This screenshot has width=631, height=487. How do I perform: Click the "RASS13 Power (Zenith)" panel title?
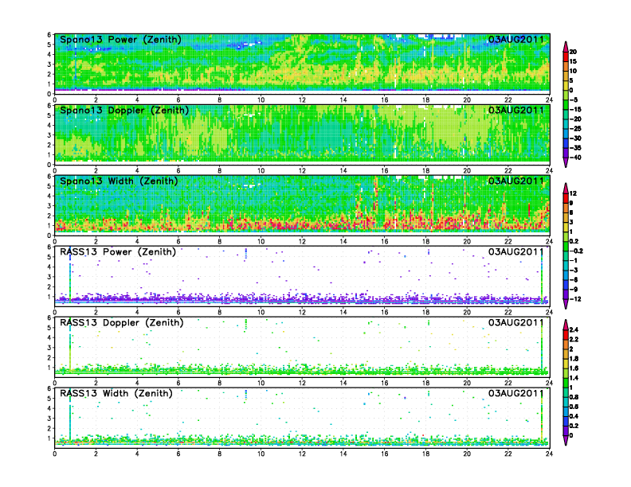pos(117,252)
